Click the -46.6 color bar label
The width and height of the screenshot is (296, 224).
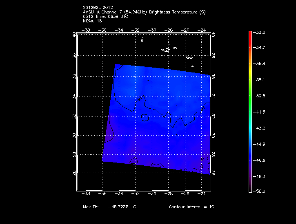pyautogui.click(x=260, y=160)
